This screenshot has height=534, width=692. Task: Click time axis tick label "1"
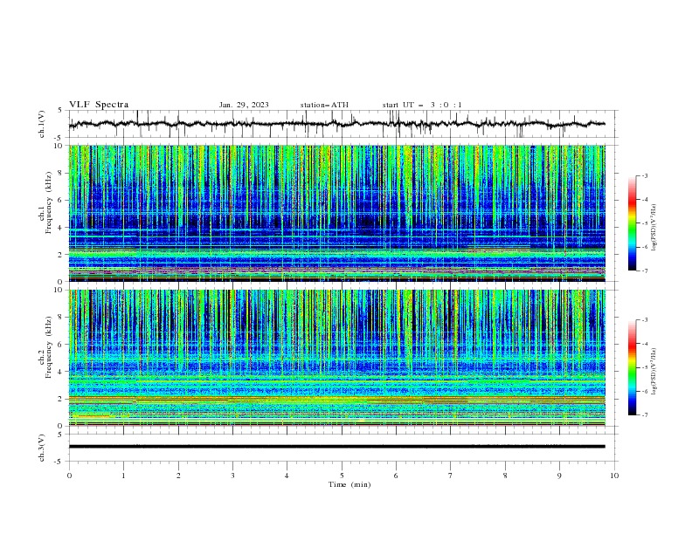123,476
